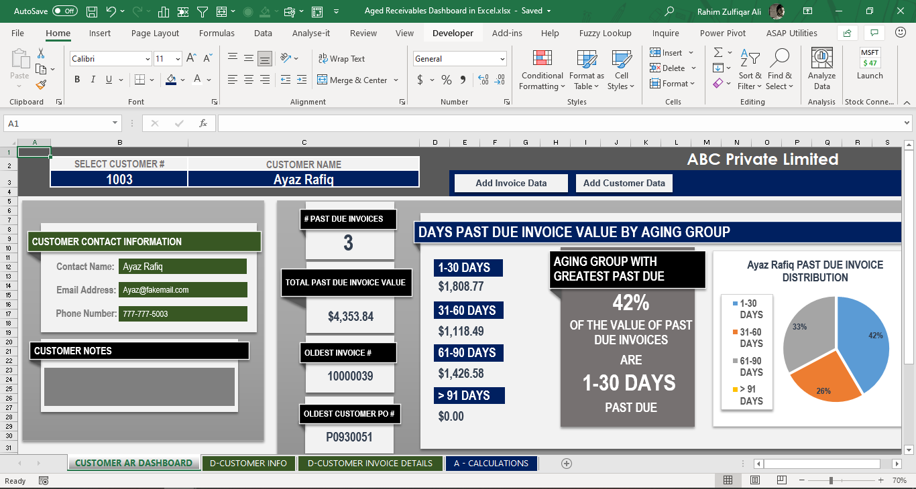Apply the font color button
Viewport: 916px width, 489px height.
[x=197, y=80]
